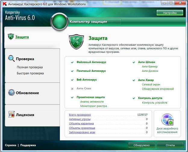Image resolution: width=188 pixels, height=152 pixels.
Task: Open Анти-Дозвон sub-item
Action: click(x=150, y=71)
